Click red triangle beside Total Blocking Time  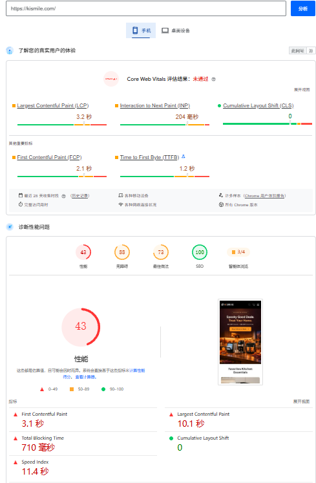pos(16,438)
